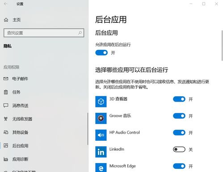Image resolution: width=223 pixels, height=172 pixels.
Task: Click the HP Audio Control speaker icon
Action: tap(101, 135)
